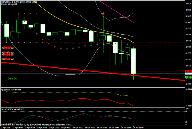Click the 44.0616 QQE scale value

tap(189, 89)
